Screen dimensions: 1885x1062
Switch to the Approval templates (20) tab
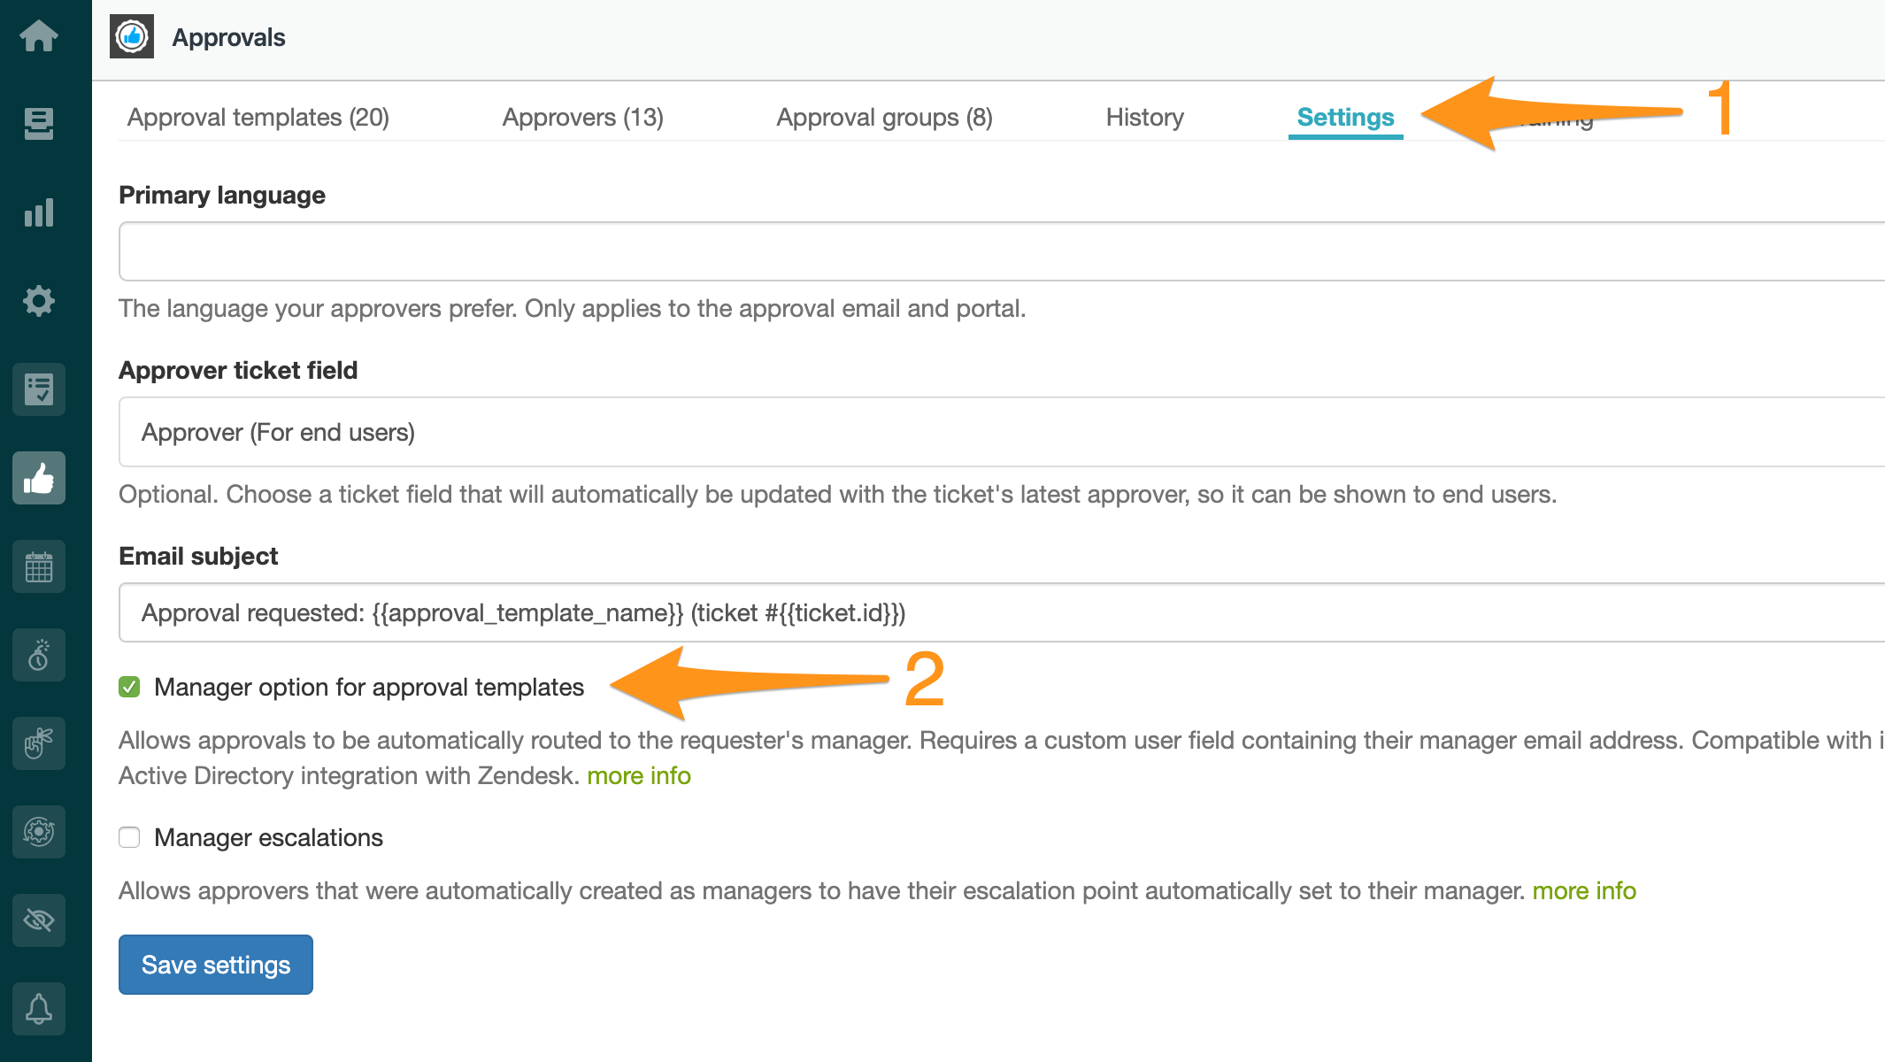click(258, 117)
